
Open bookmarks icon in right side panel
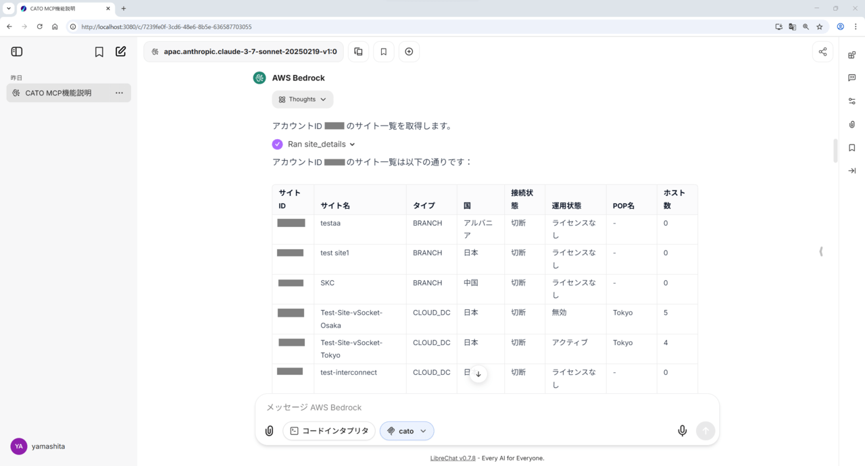(x=852, y=148)
